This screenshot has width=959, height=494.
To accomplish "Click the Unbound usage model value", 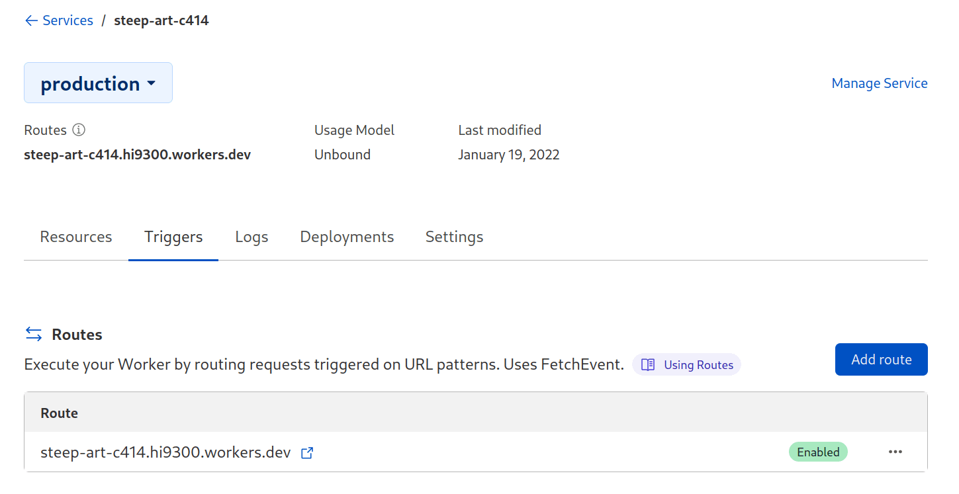I will click(x=342, y=155).
